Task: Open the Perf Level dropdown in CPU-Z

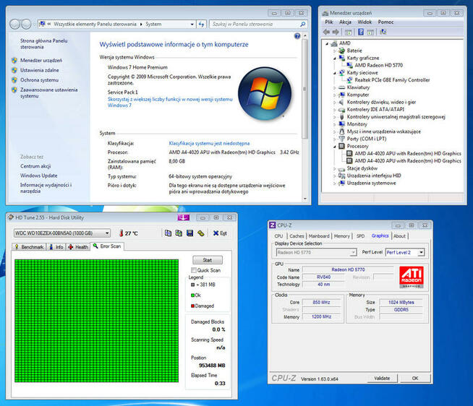Action: tap(421, 252)
